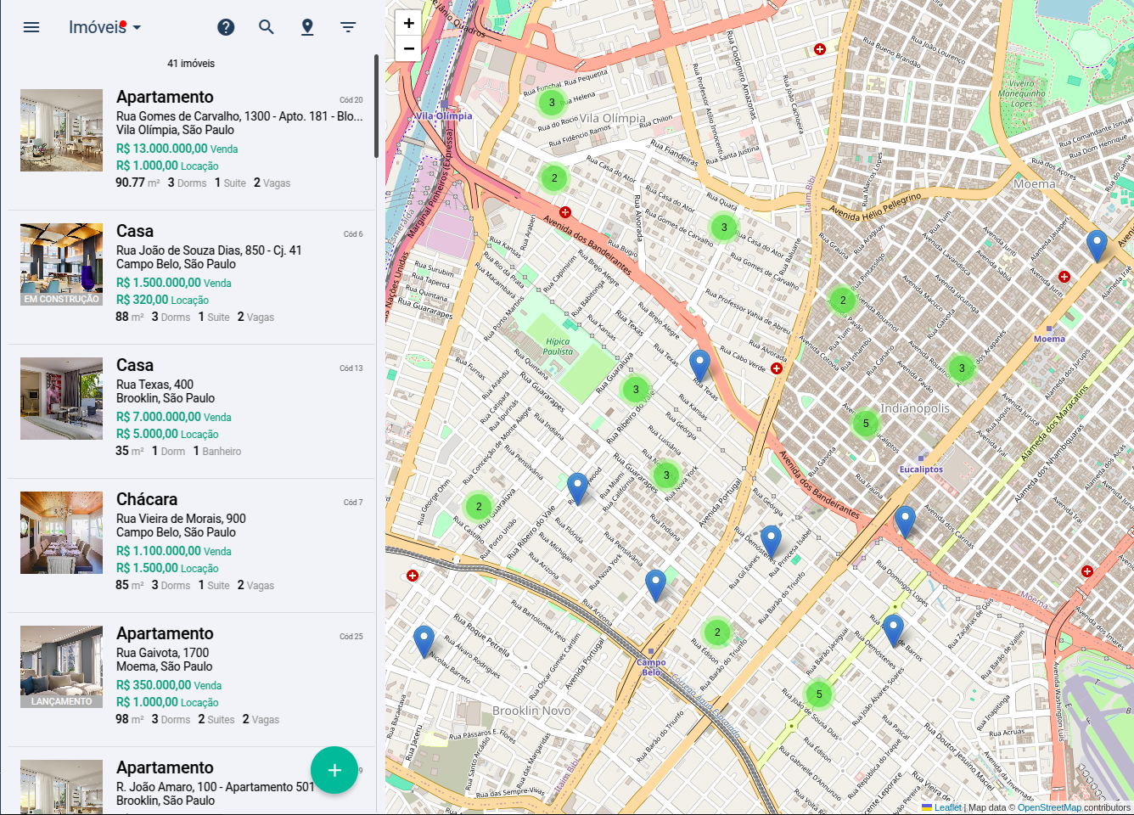Open the Vila Olímpia apartment thumbnail
This screenshot has height=815, width=1134.
(x=61, y=131)
